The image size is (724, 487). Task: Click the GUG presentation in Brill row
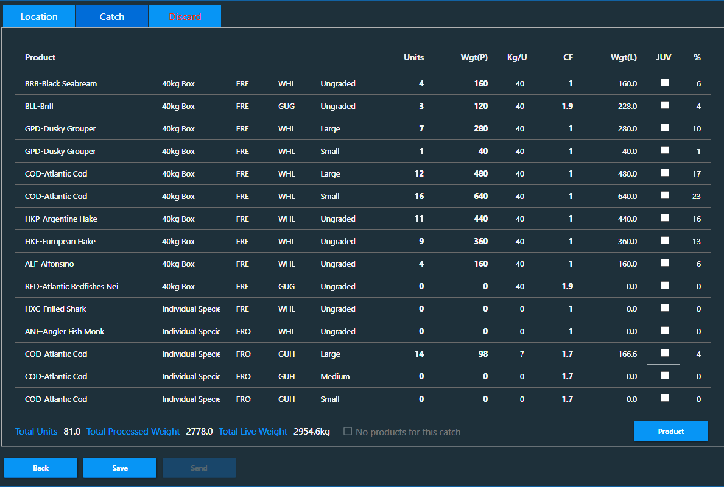286,106
